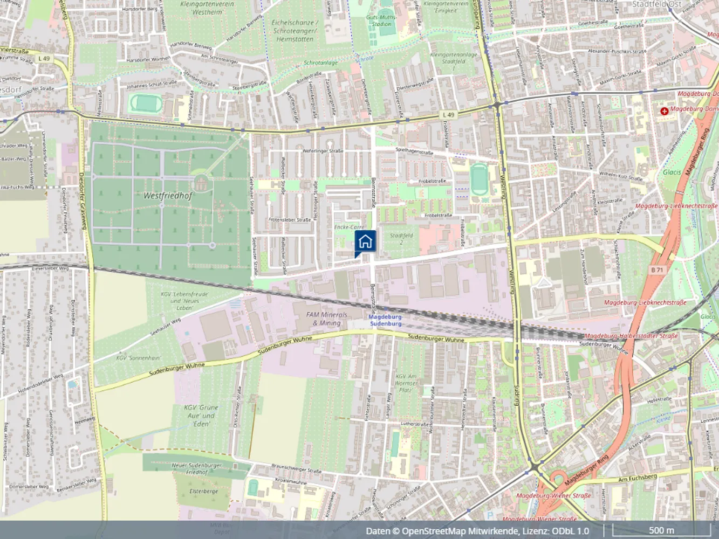
Task: Select the Westfriedhof cemetery label
Action: [168, 196]
